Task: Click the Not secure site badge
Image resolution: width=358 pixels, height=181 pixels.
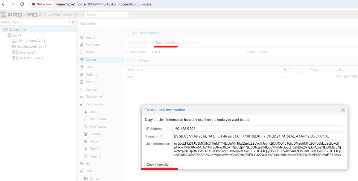Action: click(x=42, y=4)
